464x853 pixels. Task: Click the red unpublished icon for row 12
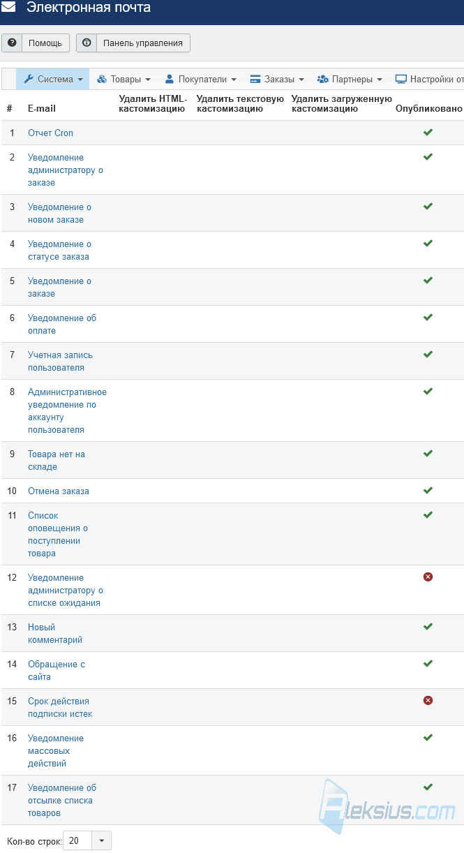point(428,577)
